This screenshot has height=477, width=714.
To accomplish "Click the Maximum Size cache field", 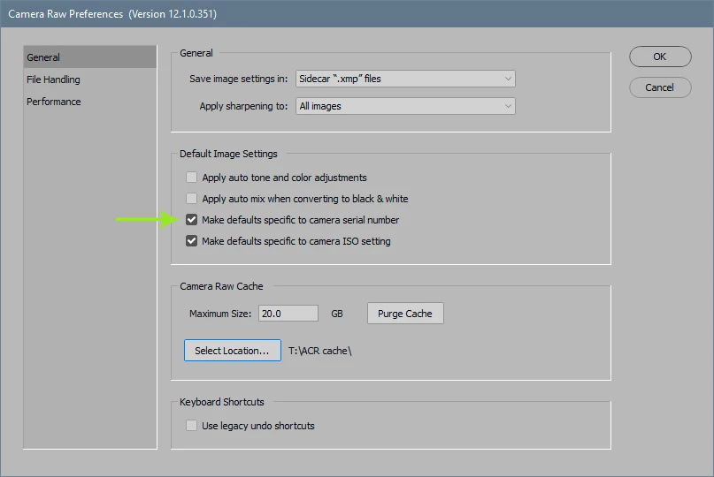I will coord(288,314).
